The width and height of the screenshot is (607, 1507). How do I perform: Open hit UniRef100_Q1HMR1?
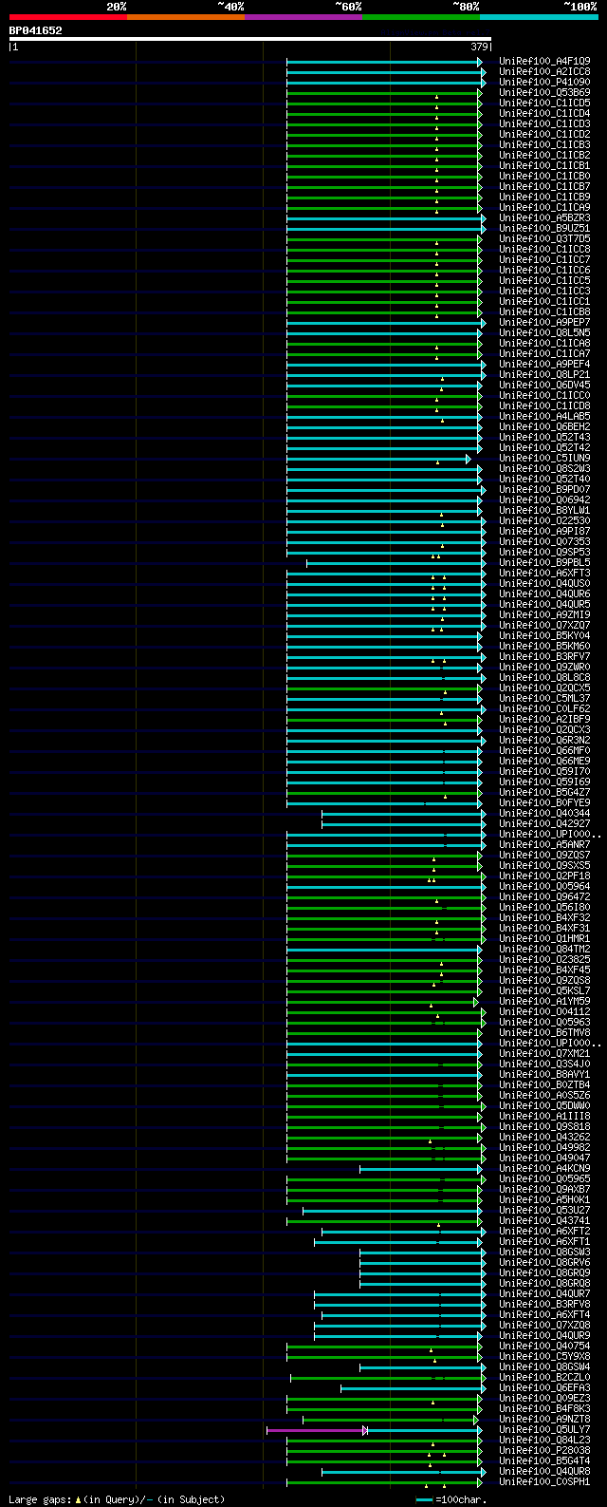544,938
